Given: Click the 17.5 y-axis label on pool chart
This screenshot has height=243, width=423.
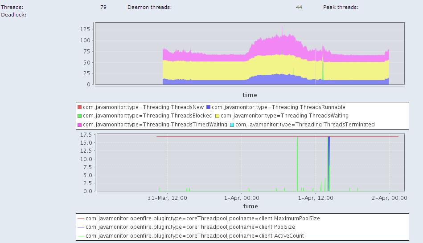Looking at the screenshot, I should (x=86, y=135).
